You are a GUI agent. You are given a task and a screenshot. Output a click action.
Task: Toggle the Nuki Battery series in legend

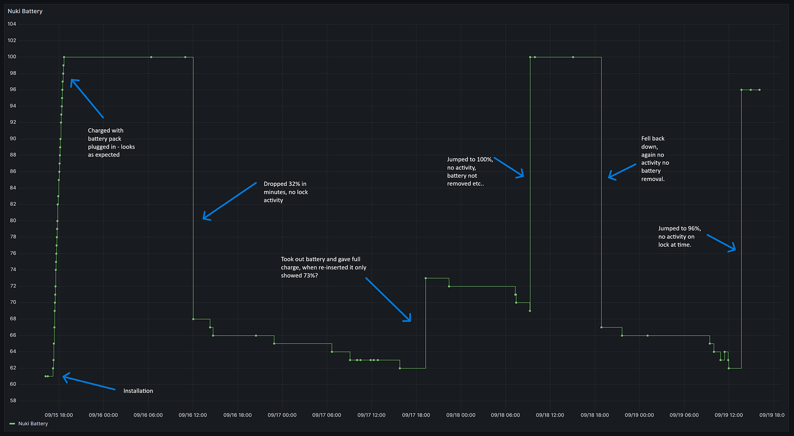[33, 423]
